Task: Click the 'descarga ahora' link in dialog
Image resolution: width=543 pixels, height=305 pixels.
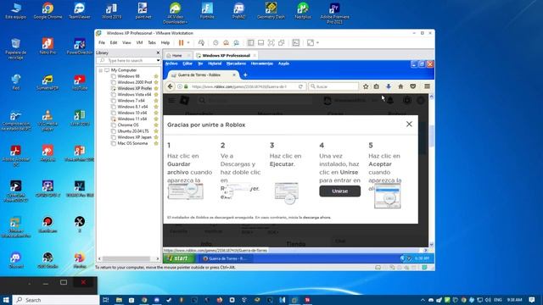Action: [316, 218]
